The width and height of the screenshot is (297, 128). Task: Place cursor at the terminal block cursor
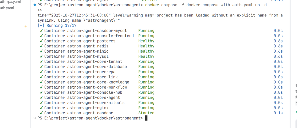146,118
